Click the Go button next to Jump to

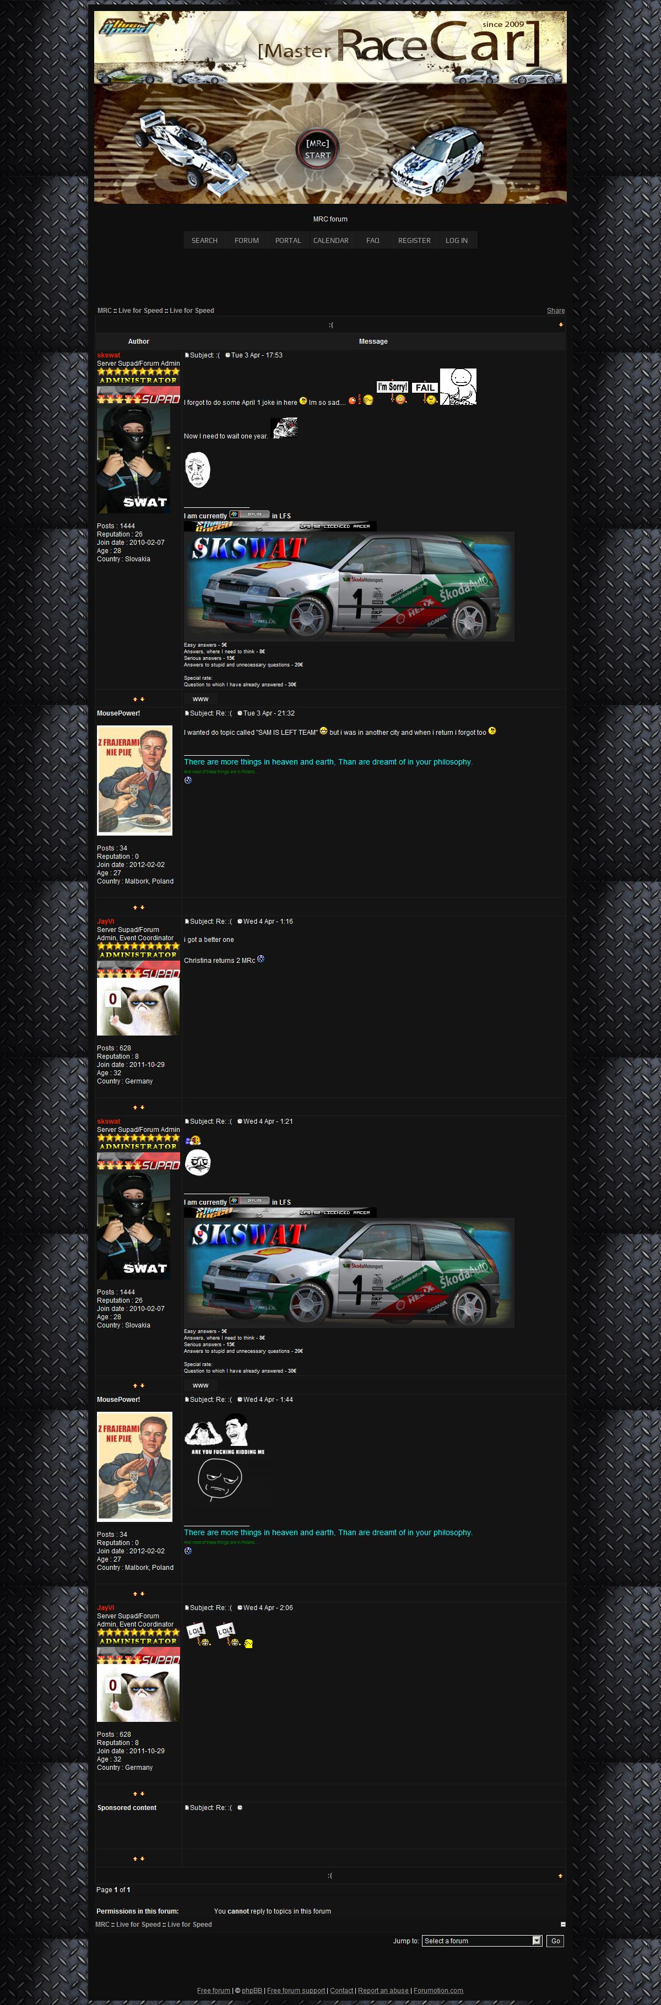(x=555, y=1941)
